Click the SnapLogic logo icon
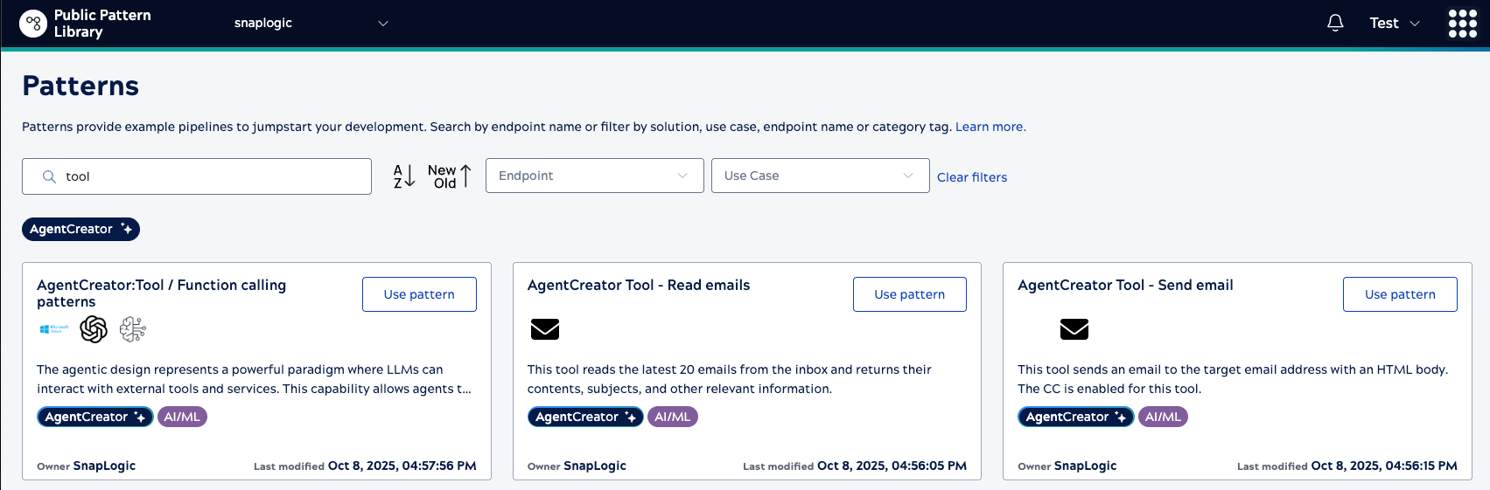Image resolution: width=1490 pixels, height=490 pixels. (33, 24)
